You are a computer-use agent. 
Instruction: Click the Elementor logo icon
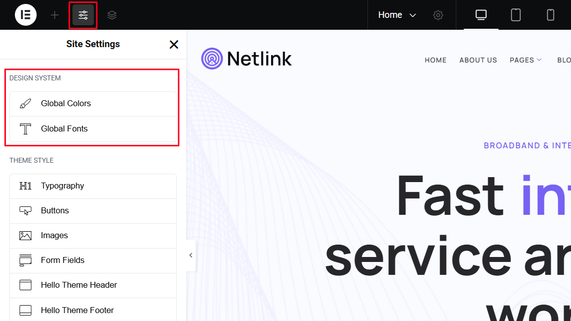[x=26, y=15]
